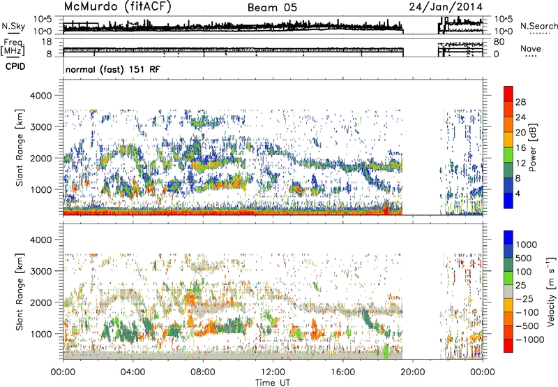The height and width of the screenshot is (387, 558).
Task: Click the '20:00' time tick label
Action: (412, 372)
